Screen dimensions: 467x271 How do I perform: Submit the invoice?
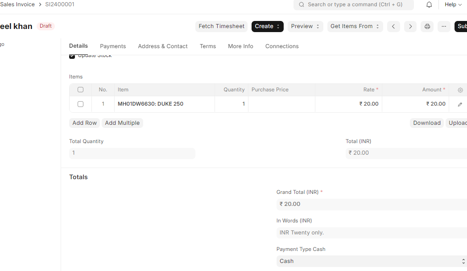coord(461,26)
